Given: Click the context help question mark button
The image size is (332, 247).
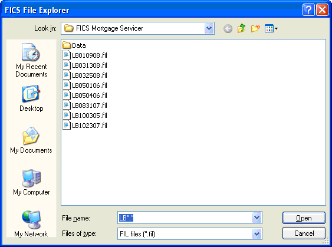Looking at the screenshot, I should [308, 10].
